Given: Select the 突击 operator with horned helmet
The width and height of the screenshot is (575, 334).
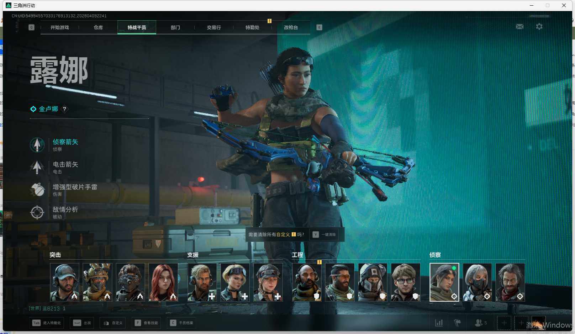Looking at the screenshot, I should coord(97,282).
